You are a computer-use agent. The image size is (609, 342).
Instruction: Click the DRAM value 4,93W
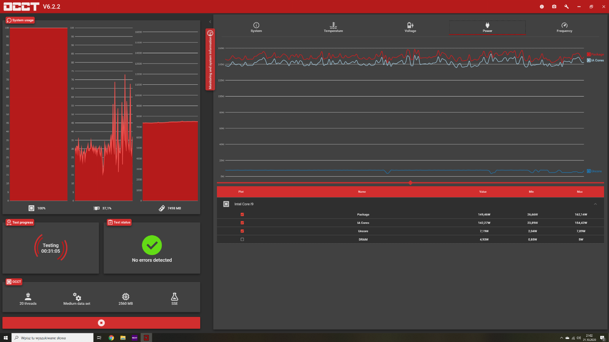click(484, 240)
